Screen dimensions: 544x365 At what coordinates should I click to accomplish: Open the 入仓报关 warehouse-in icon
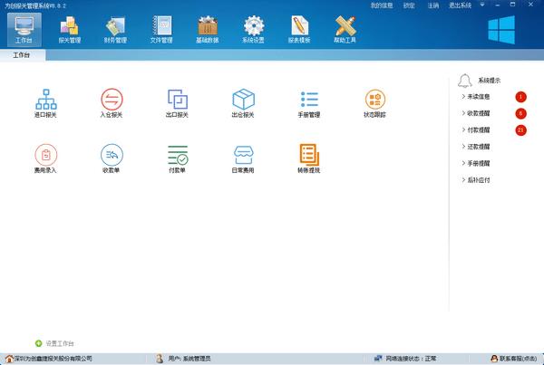pos(111,99)
